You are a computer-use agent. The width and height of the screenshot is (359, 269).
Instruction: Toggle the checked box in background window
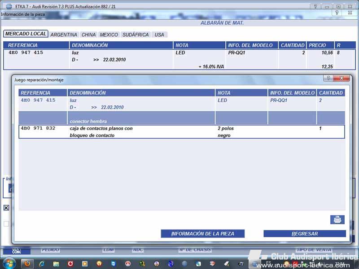pyautogui.click(x=6, y=208)
